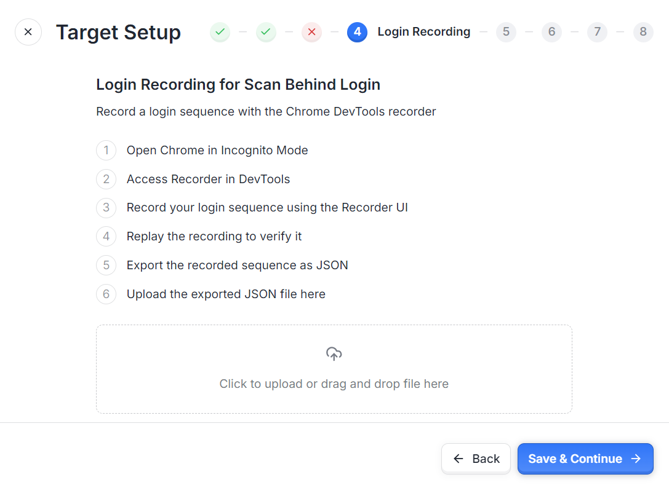Screen dimensions: 669x485
Task: Open the second completed step checkmark
Action: (x=266, y=32)
